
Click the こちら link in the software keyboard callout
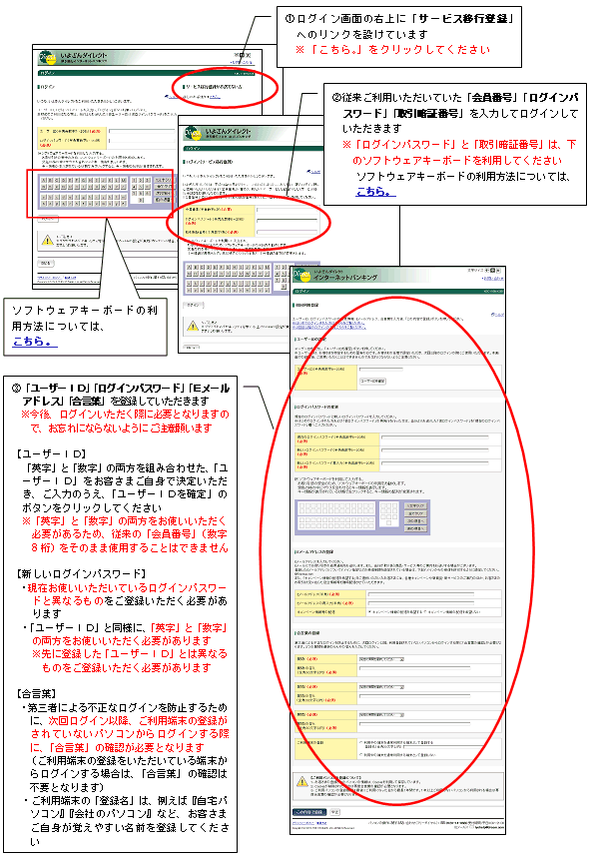[34, 342]
